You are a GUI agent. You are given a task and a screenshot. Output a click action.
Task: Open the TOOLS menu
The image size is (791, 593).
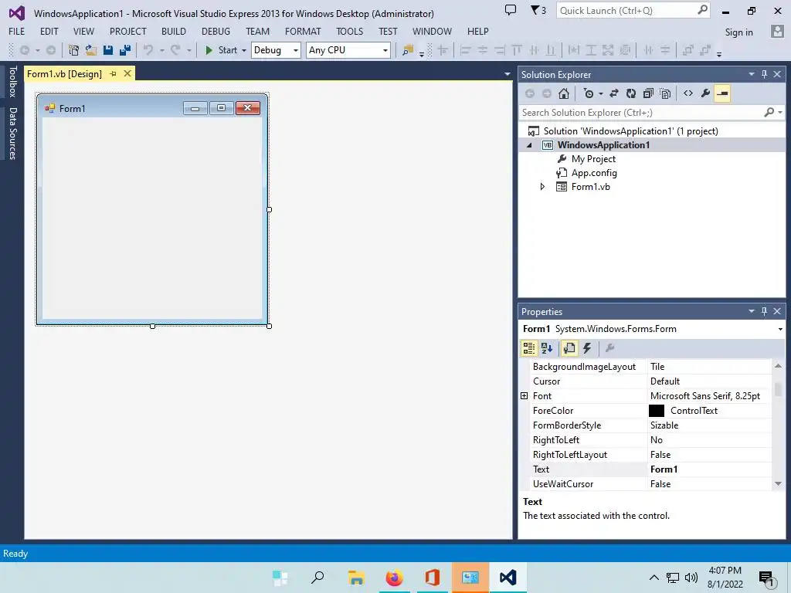[x=350, y=31]
